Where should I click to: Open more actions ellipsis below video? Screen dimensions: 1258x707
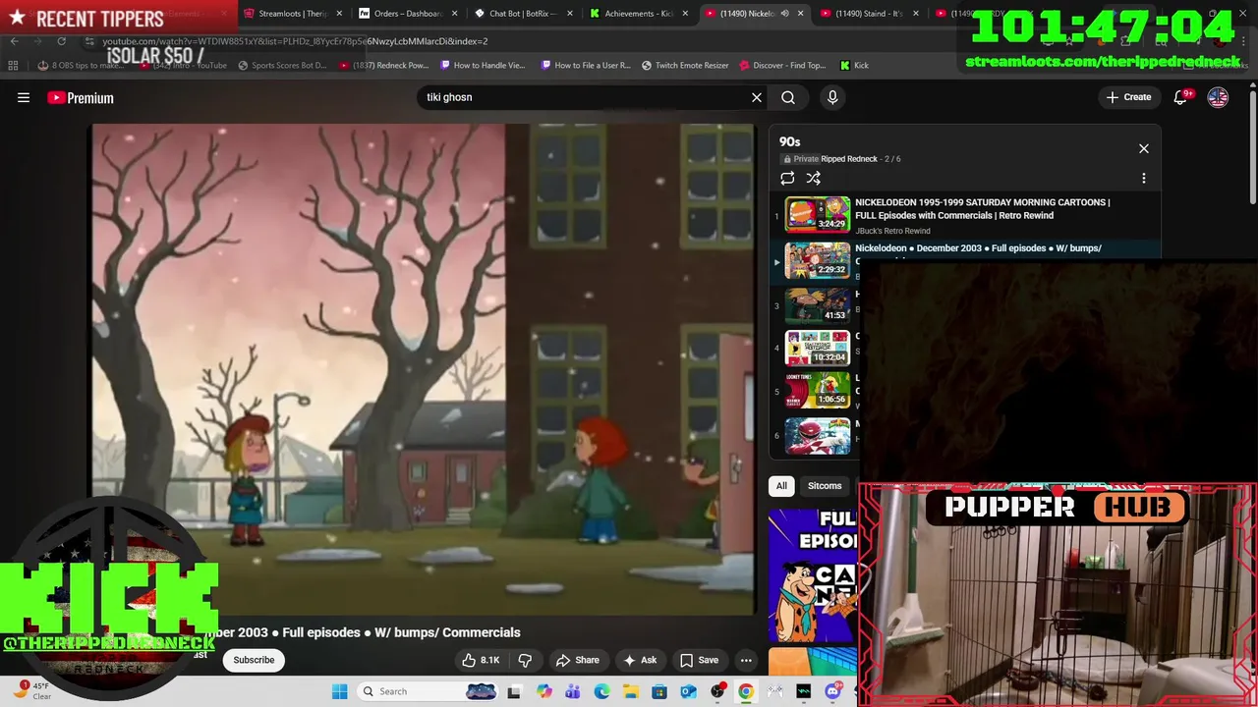(746, 660)
